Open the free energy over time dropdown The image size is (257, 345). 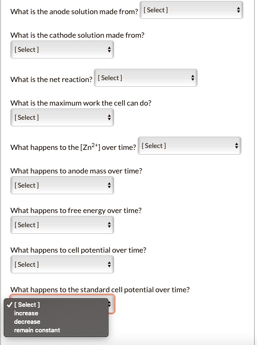coord(62,225)
